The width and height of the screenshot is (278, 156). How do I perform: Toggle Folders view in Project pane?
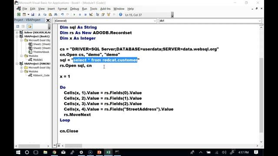coord(30,26)
